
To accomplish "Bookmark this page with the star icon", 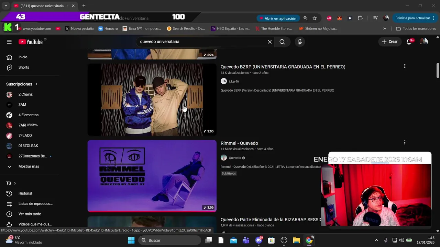I will pos(315,18).
